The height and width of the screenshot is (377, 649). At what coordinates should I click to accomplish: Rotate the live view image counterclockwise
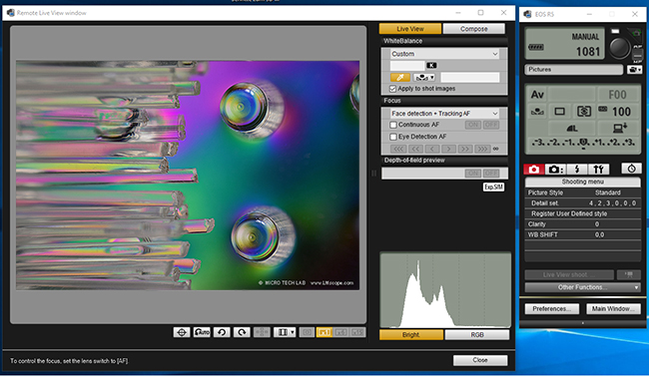point(222,332)
